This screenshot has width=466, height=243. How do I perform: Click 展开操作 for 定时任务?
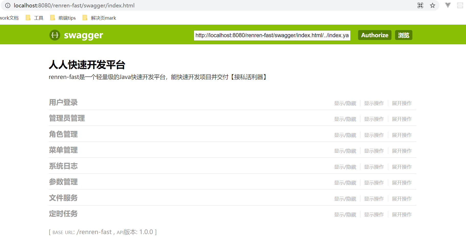coord(402,214)
